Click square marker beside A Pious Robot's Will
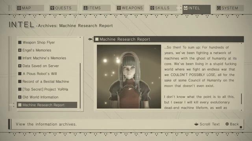252x141 pixels. tap(20, 74)
